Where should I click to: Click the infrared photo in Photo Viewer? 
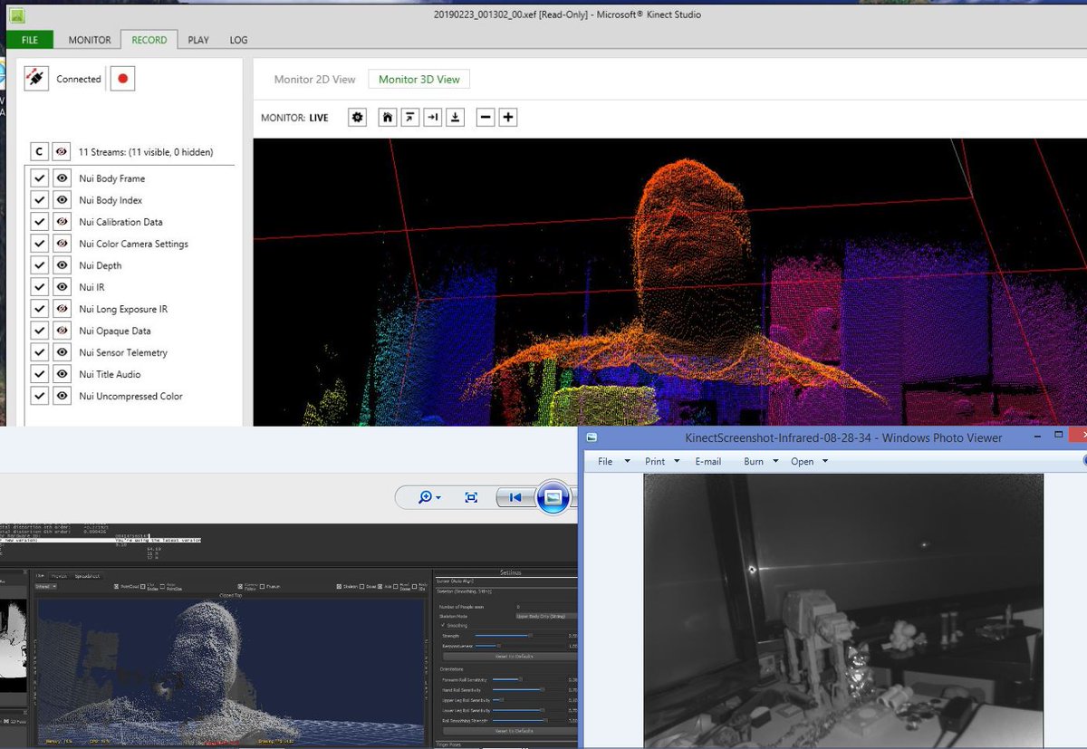pos(843,610)
